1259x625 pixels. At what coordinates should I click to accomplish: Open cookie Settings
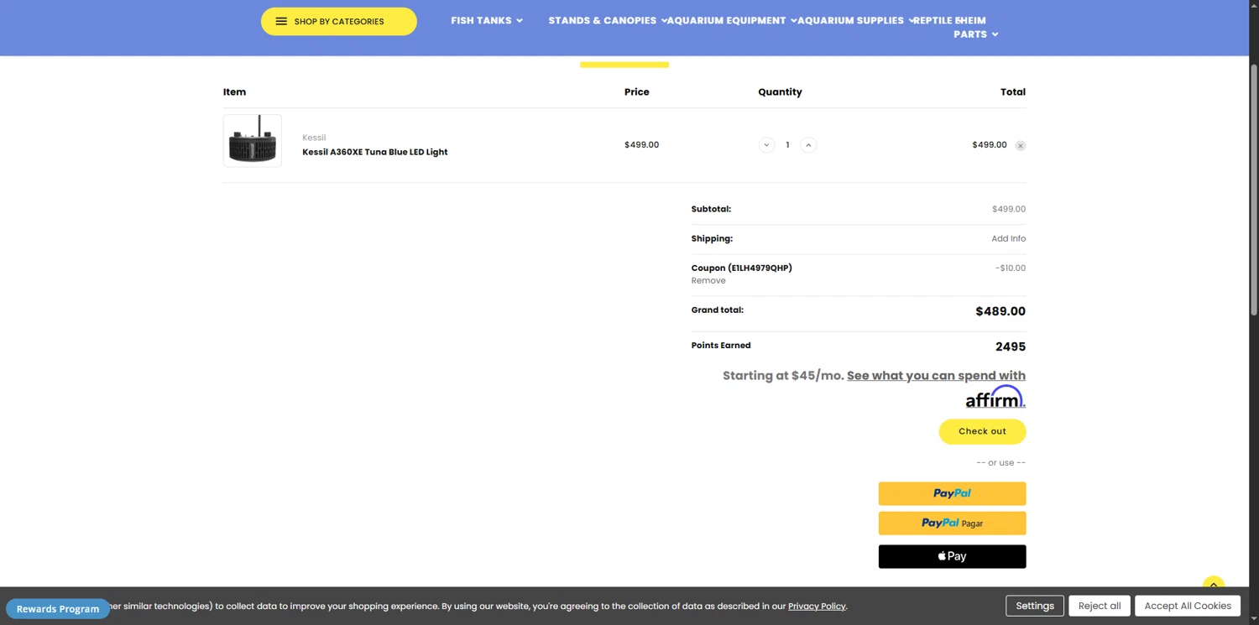[x=1035, y=606]
